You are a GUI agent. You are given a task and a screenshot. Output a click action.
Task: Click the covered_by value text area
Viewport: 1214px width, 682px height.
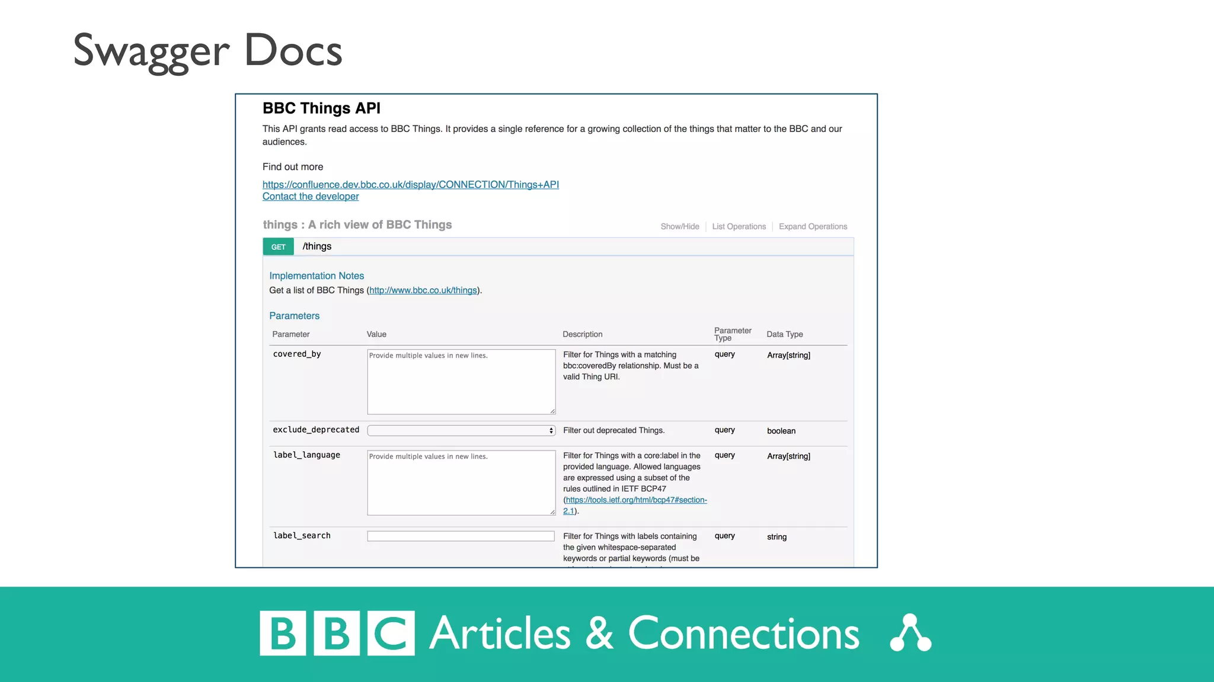point(461,382)
